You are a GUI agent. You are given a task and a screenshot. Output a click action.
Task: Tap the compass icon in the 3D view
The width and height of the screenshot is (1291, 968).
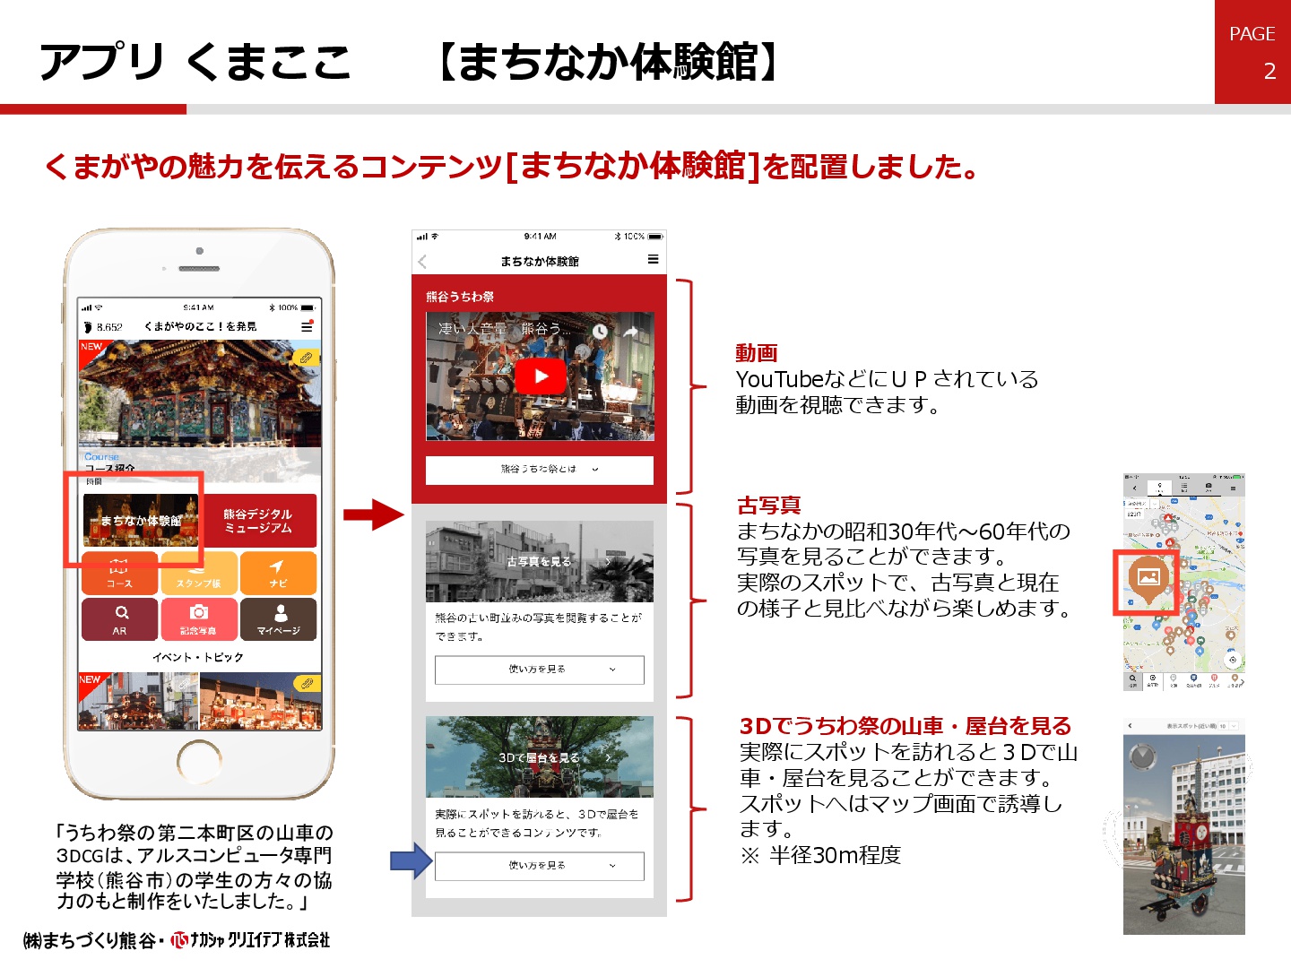coord(1143,756)
